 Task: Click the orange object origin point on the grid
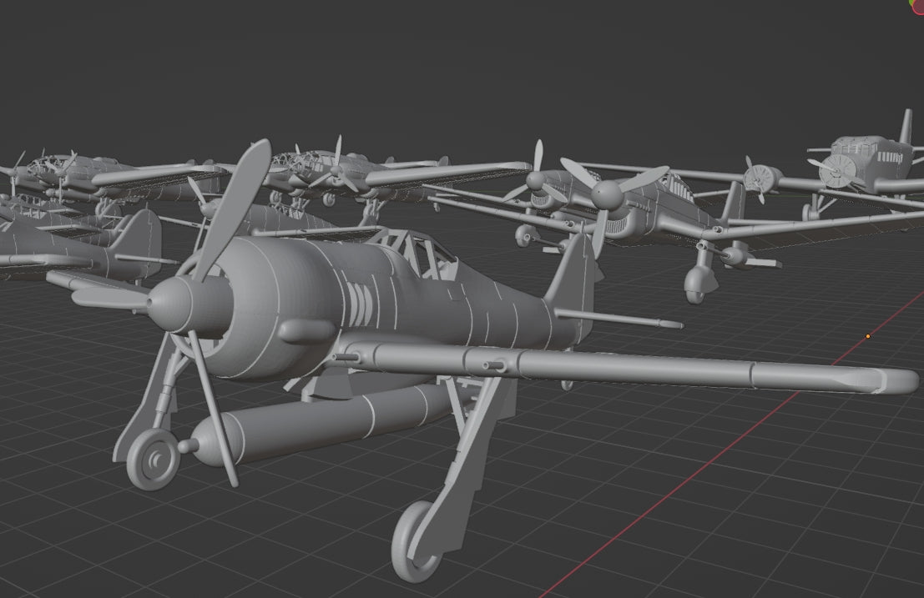pos(868,336)
